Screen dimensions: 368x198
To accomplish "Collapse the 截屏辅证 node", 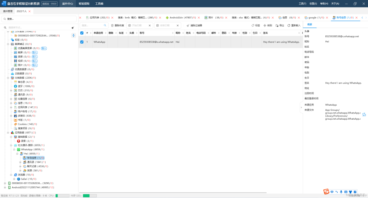I will 8,44.
